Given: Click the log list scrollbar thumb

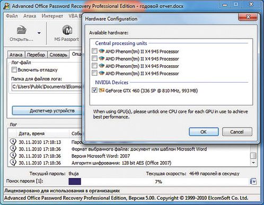Looking at the screenshot, I should point(253,156).
